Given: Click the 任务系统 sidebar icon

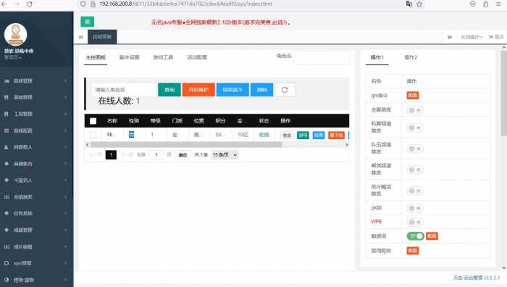Looking at the screenshot, I should pos(7,213).
